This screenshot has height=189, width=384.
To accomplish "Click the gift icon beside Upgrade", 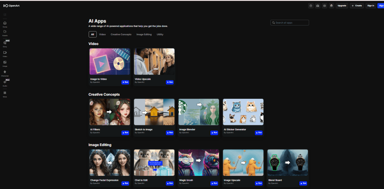I will [331, 6].
